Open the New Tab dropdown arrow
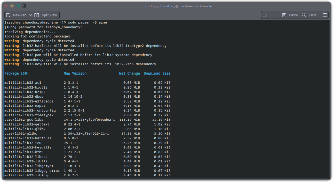This screenshot has width=333, height=182. coord(31,15)
